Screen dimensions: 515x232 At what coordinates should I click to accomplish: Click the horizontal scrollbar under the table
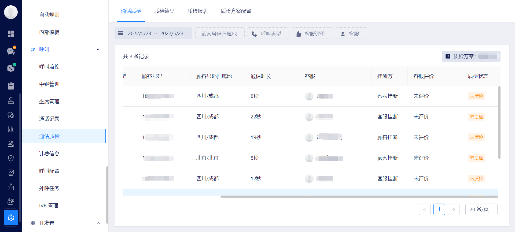(359, 197)
